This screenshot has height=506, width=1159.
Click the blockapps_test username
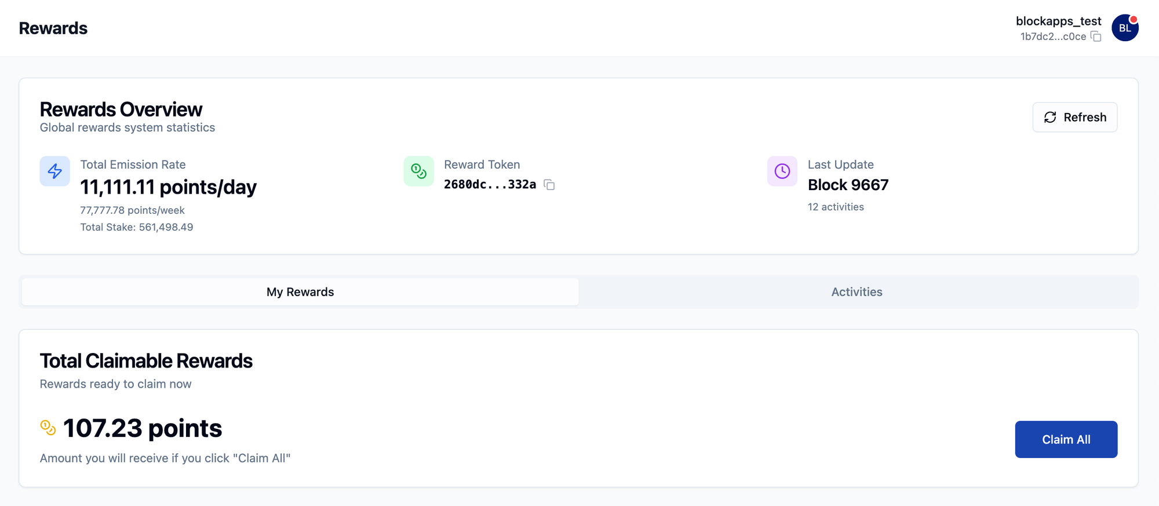tap(1058, 21)
